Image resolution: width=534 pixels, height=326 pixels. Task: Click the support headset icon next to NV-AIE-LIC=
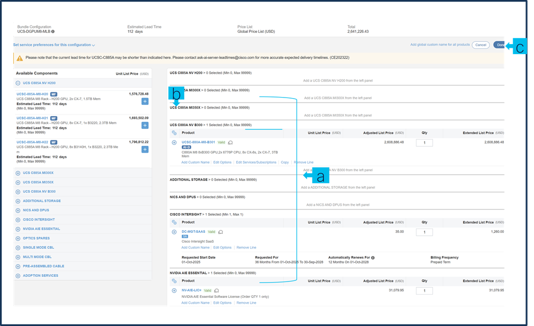pos(217,290)
